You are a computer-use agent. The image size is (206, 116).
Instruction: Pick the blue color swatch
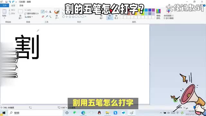coord(146,10)
